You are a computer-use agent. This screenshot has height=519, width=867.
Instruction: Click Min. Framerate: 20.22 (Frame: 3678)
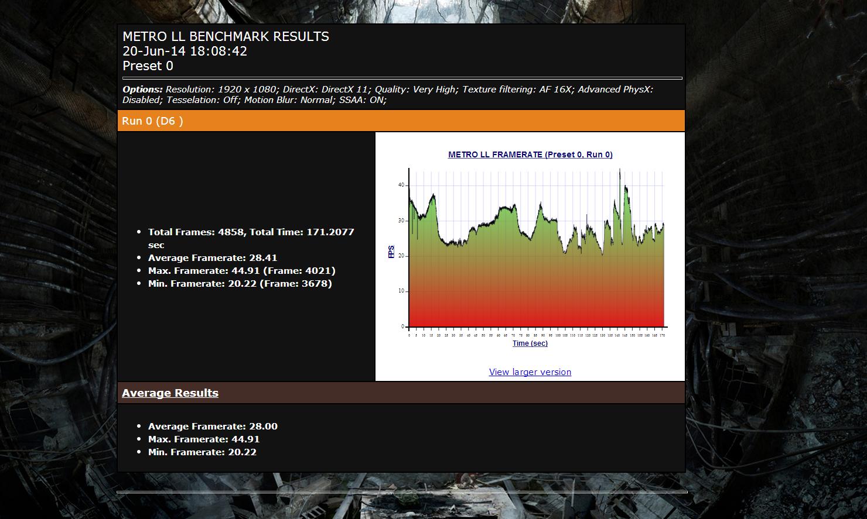click(x=240, y=283)
